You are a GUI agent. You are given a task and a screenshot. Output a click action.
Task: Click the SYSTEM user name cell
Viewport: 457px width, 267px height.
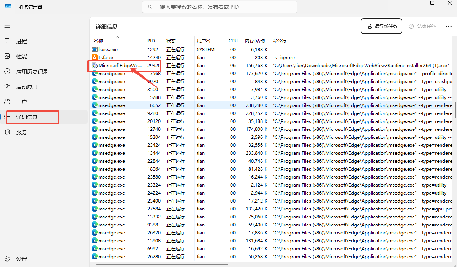206,49
